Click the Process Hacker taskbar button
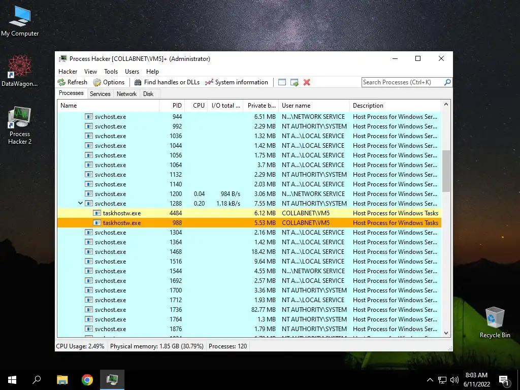The height and width of the screenshot is (390, 520). pos(112,380)
